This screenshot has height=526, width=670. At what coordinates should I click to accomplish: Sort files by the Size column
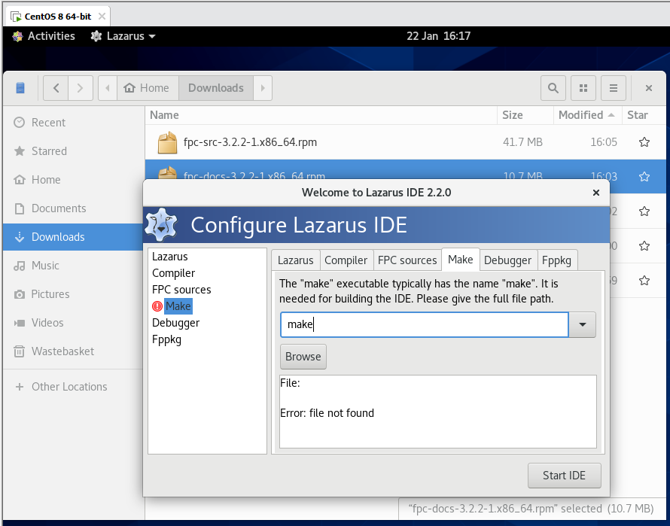pos(525,115)
